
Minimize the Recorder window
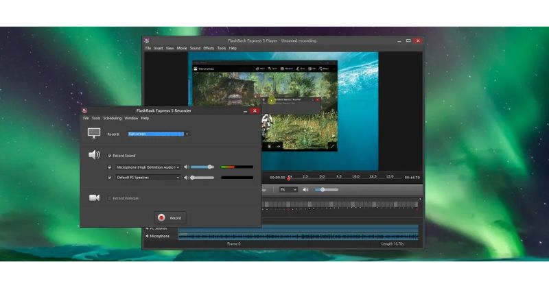246,111
